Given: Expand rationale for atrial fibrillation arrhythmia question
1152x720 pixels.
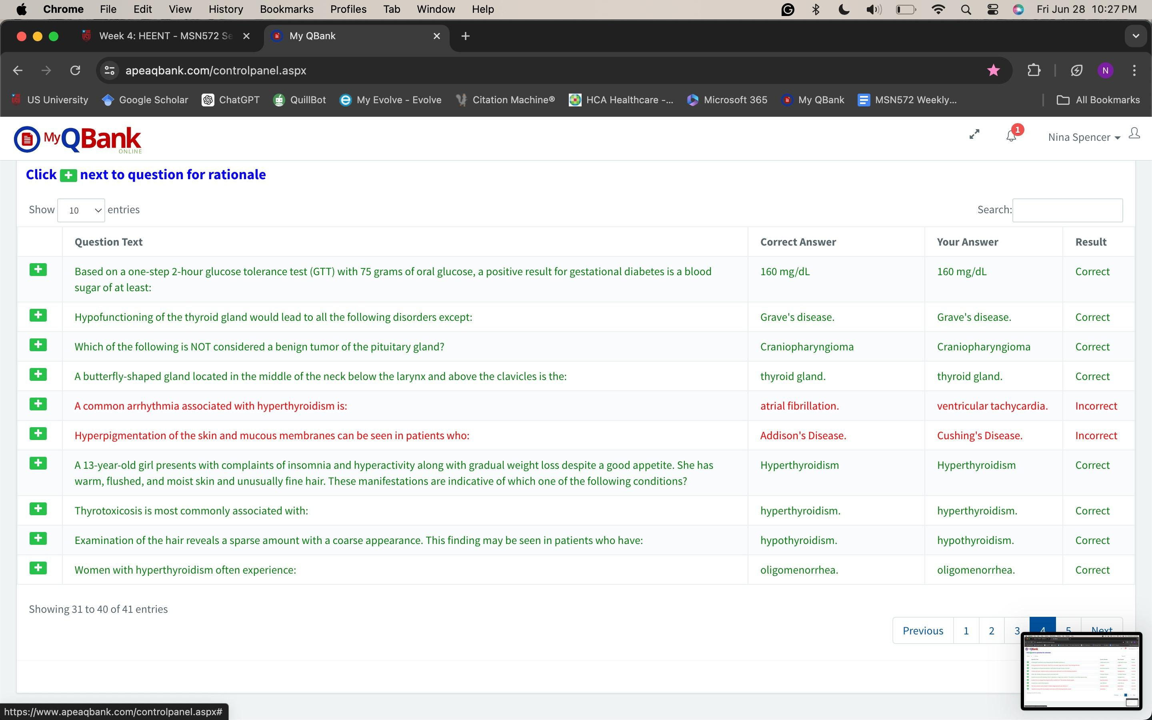Looking at the screenshot, I should coord(38,404).
